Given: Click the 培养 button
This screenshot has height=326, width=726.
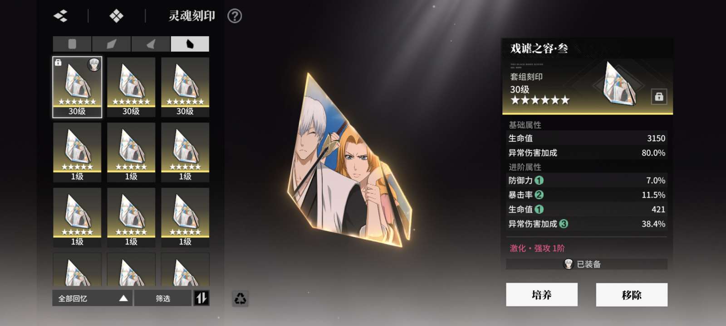Looking at the screenshot, I should click(542, 295).
